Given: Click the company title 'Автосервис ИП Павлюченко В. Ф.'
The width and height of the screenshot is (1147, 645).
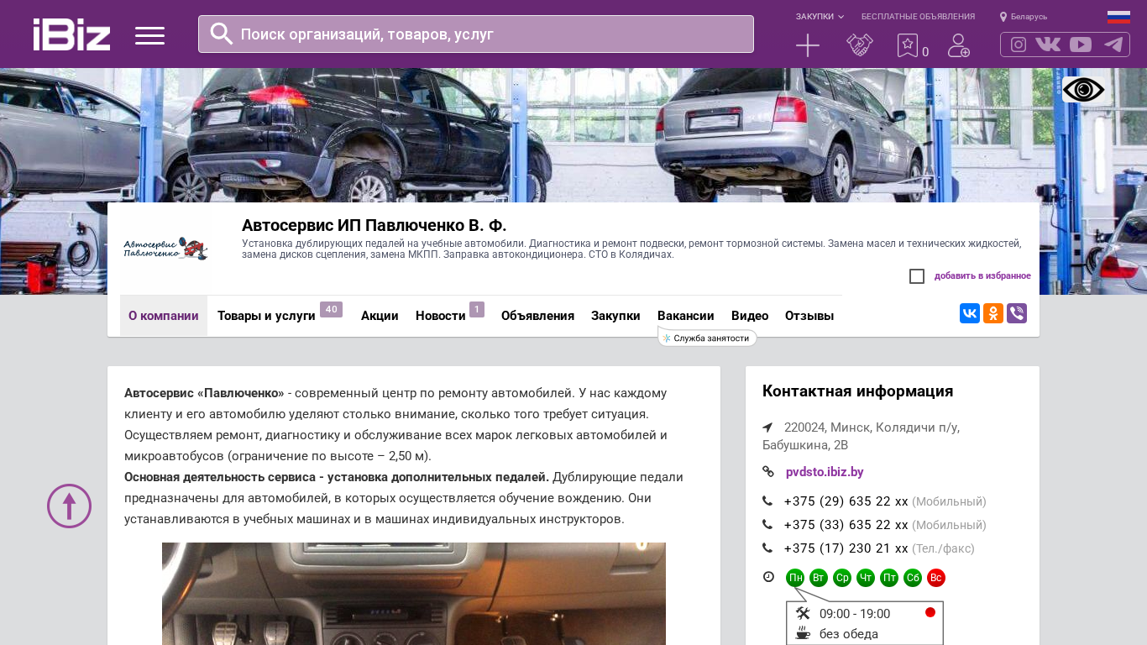Looking at the screenshot, I should pyautogui.click(x=374, y=225).
